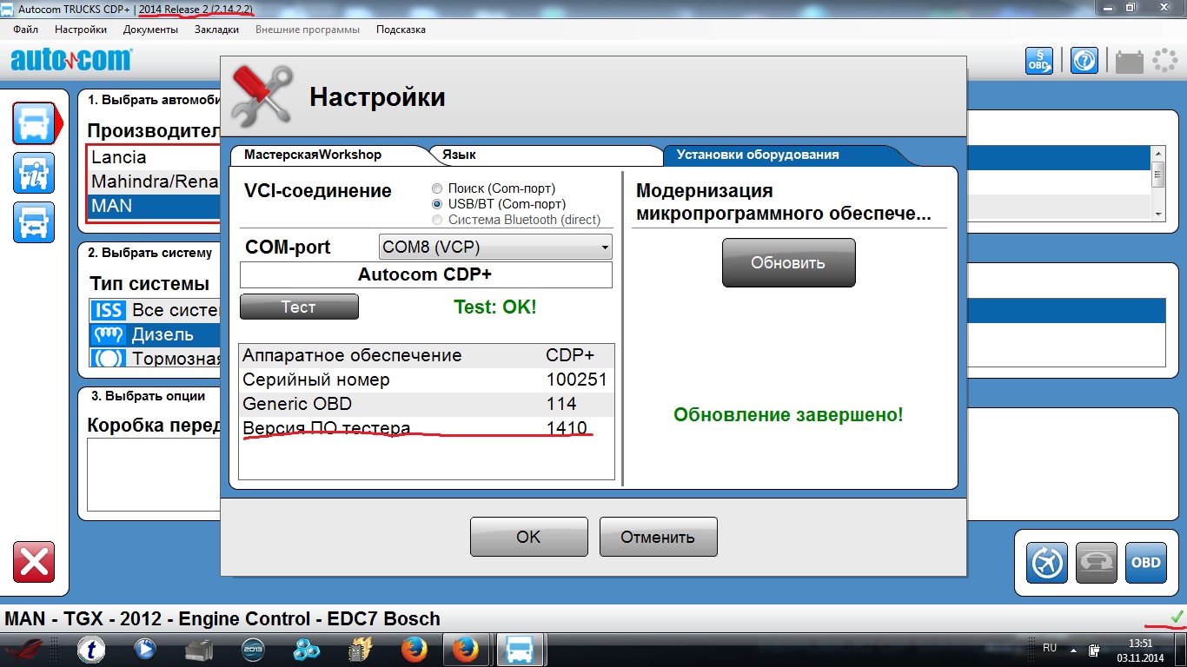Click the Коробка передач options list box
The width and height of the screenshot is (1187, 667).
[154, 474]
